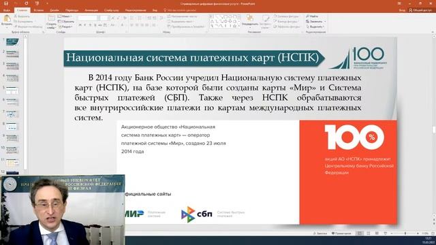Open the Replace (Заменить) dropdown
This screenshot has width=436, height=245.
[315, 21]
